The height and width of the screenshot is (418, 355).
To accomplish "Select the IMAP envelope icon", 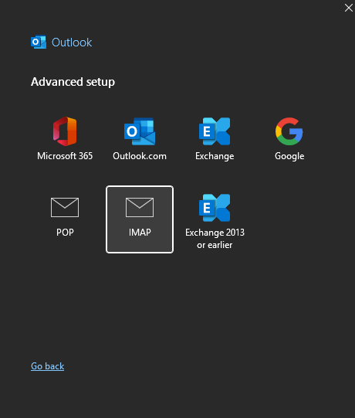I will 140,207.
